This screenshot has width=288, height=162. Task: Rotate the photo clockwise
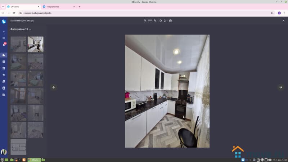pos(165,21)
